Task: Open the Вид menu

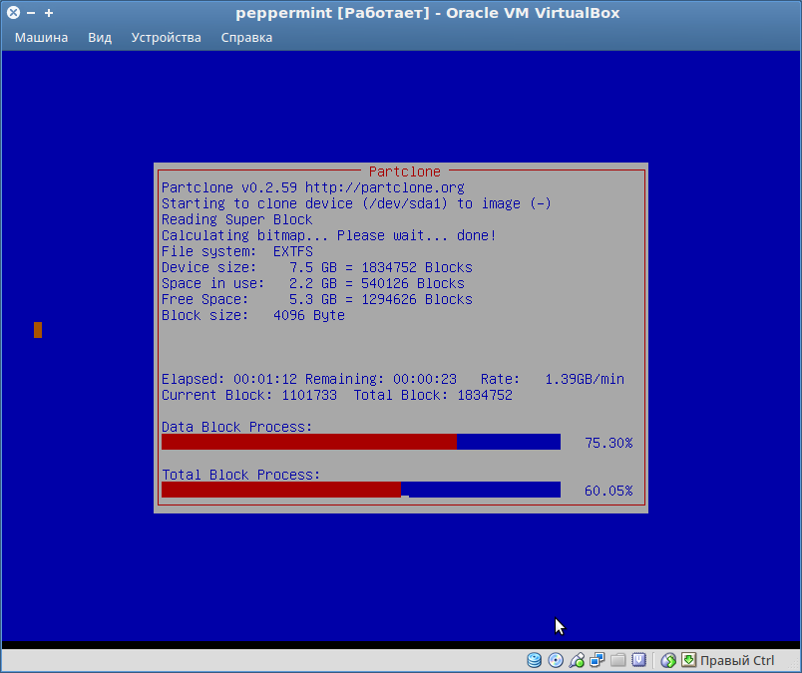Action: 99,37
